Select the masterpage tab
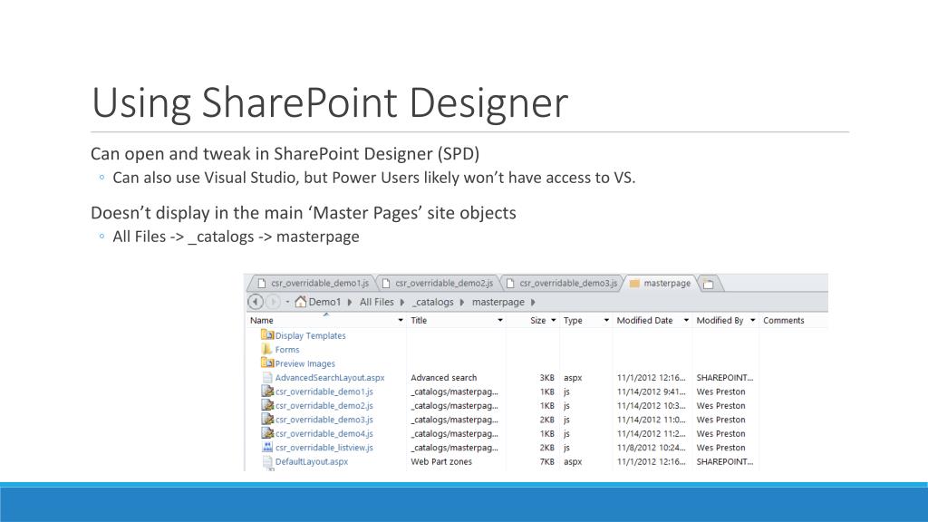 [x=661, y=283]
